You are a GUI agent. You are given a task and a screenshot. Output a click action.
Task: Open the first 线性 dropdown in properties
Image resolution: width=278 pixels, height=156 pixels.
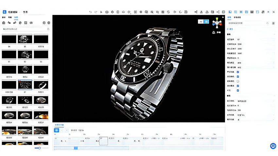[x=256, y=63]
